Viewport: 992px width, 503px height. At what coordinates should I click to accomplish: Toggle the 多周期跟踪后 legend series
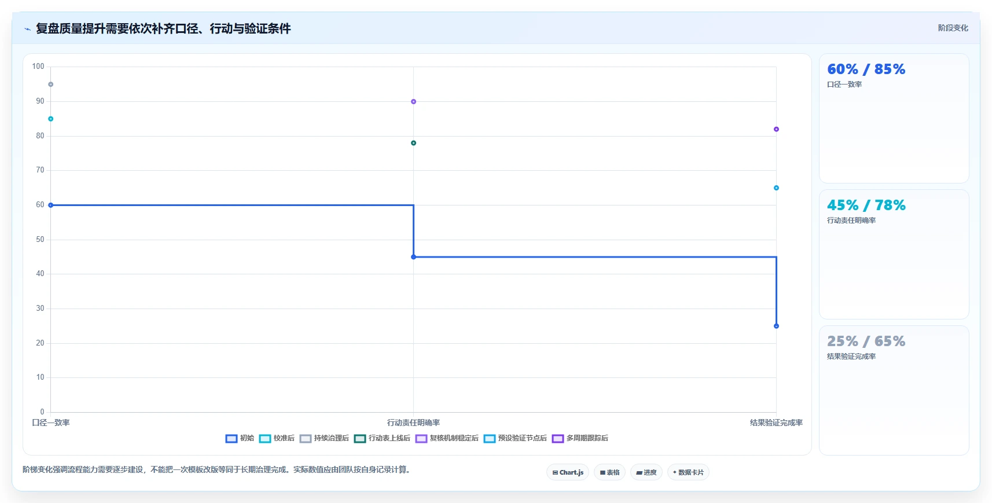580,438
